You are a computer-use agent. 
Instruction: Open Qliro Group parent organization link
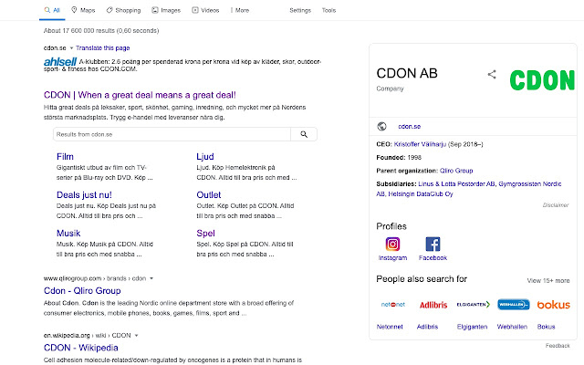(x=456, y=171)
